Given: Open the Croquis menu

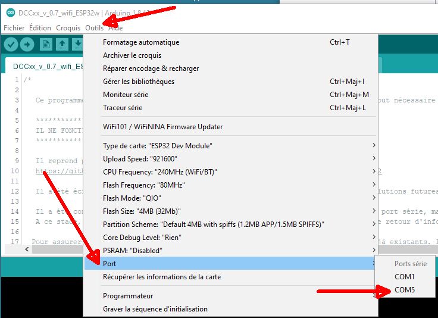Looking at the screenshot, I should (x=68, y=28).
